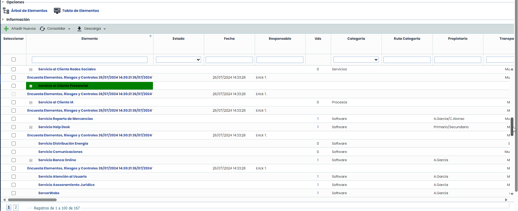Open the Servicio Banca Online link
The image size is (518, 211).
click(57, 160)
